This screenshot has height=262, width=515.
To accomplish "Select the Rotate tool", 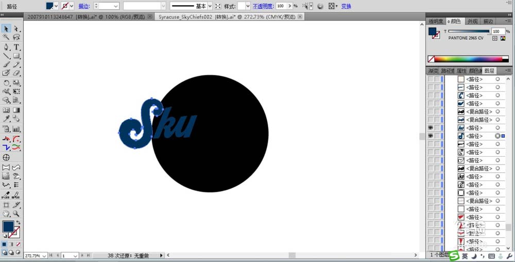I will [x=6, y=83].
